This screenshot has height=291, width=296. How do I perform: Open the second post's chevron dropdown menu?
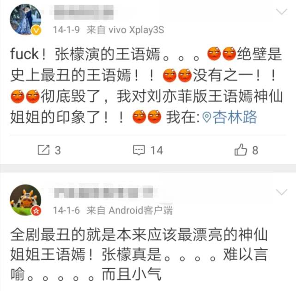[282, 192]
